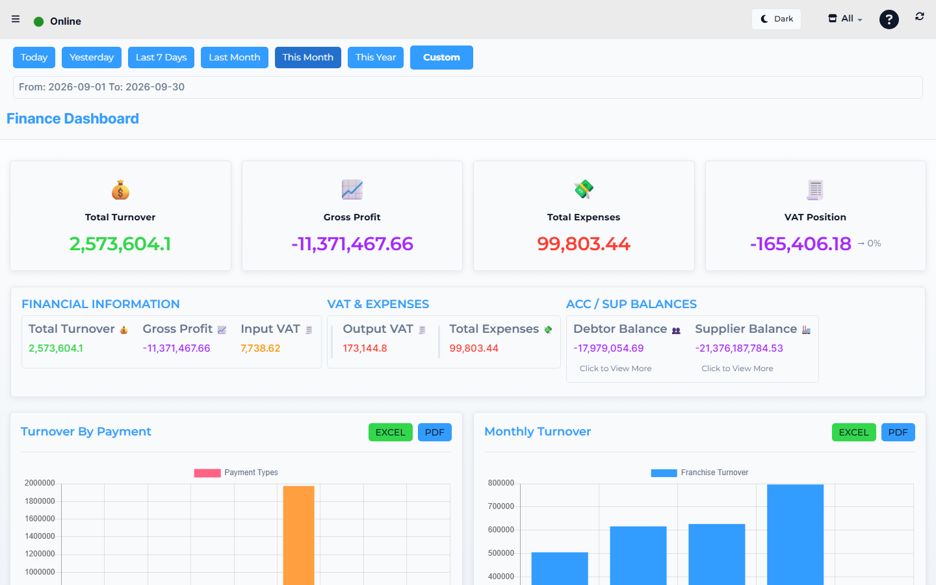Click the cash icon on Total Expenses card
Screen dimensions: 936x585
(x=584, y=190)
